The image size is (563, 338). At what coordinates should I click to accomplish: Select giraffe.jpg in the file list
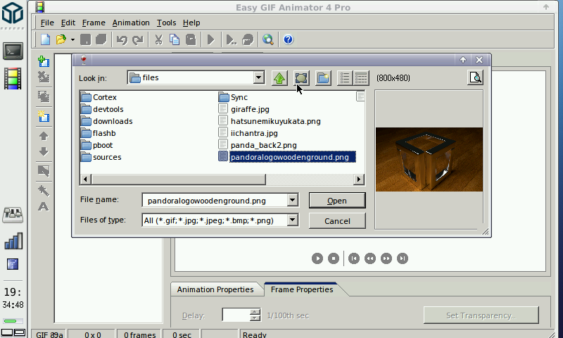click(250, 109)
